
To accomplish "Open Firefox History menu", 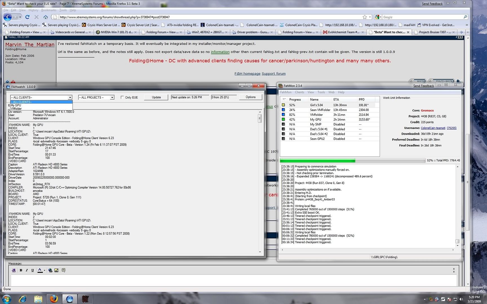I will [x=33, y=10].
